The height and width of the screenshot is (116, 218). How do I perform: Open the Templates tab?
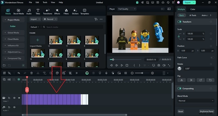(x=84, y=12)
